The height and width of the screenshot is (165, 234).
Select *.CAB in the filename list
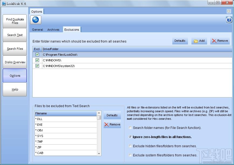pos(66,153)
